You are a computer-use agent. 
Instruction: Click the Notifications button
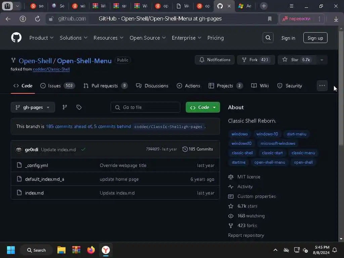[215, 60]
